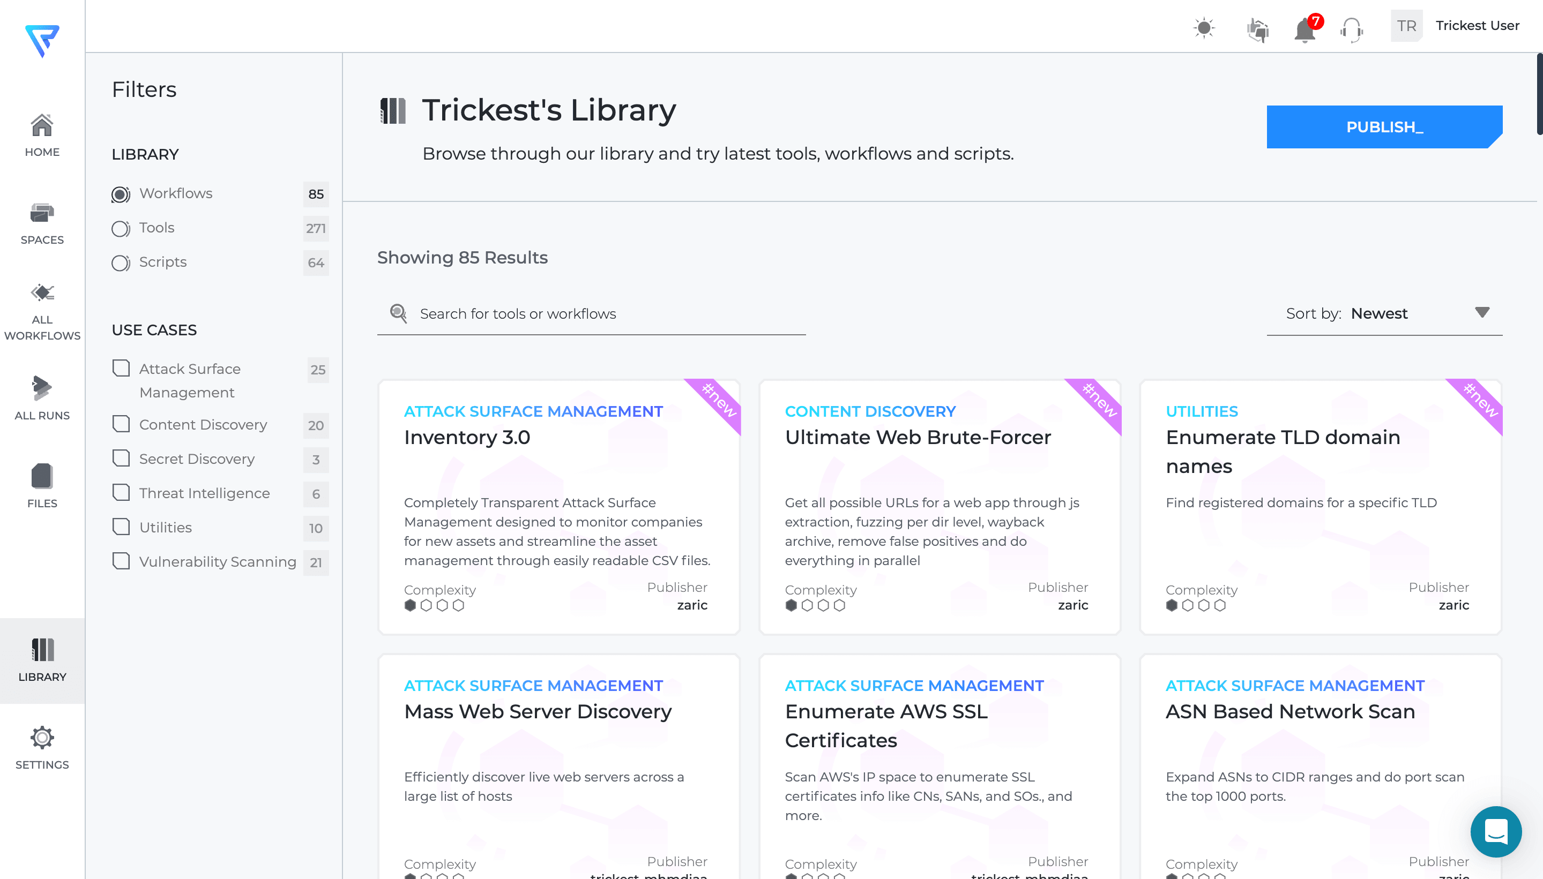The width and height of the screenshot is (1543, 879).
Task: Open the Settings gear icon
Action: pyautogui.click(x=42, y=737)
